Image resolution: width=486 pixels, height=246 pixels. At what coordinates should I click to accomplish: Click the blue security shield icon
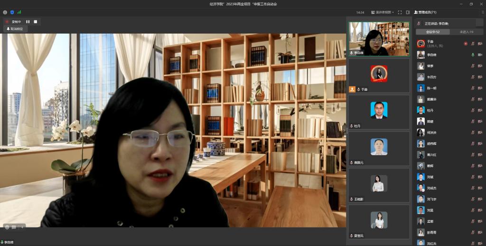[x=12, y=12]
